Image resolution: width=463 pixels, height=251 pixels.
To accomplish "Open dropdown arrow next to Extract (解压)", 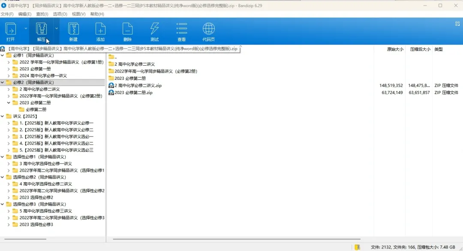I will click(x=57, y=28).
